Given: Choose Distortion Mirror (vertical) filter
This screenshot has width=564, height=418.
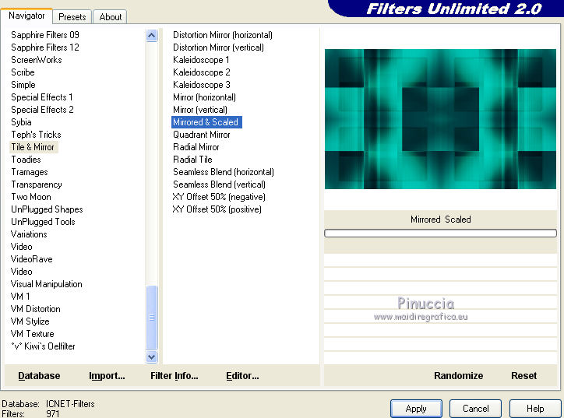Looking at the screenshot, I should click(218, 47).
